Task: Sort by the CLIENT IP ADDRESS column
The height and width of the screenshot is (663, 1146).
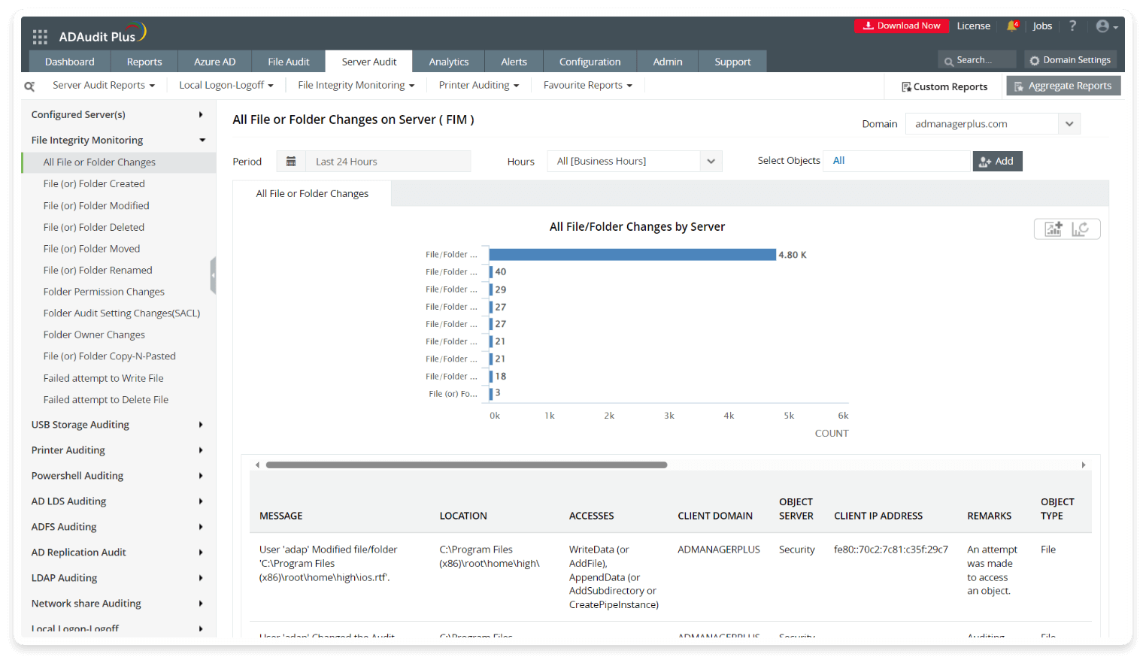Action: 878,516
